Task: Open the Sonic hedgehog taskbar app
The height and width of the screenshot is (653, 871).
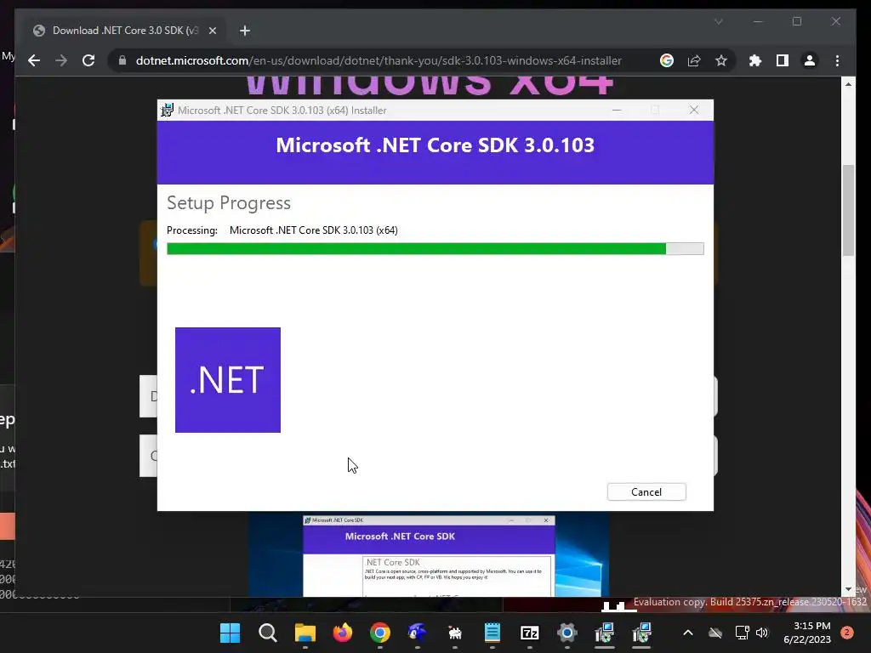Action: pos(417,633)
